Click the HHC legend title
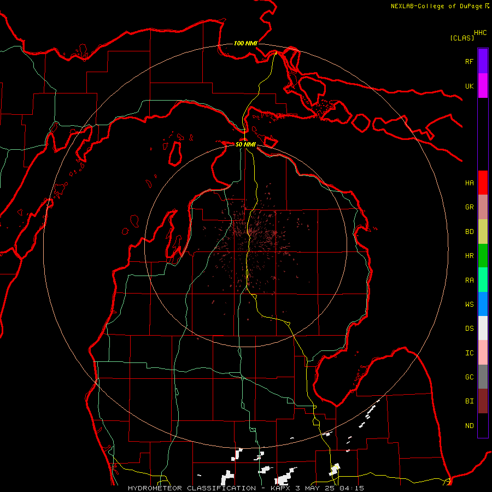The width and height of the screenshot is (492, 492). (481, 33)
